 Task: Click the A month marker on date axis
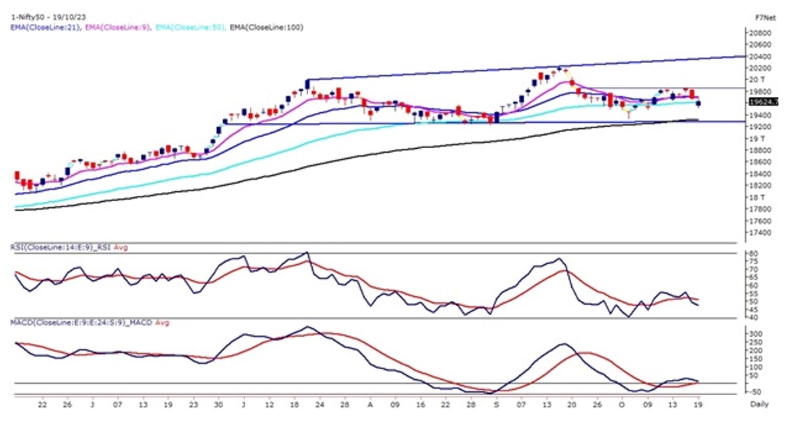(369, 404)
